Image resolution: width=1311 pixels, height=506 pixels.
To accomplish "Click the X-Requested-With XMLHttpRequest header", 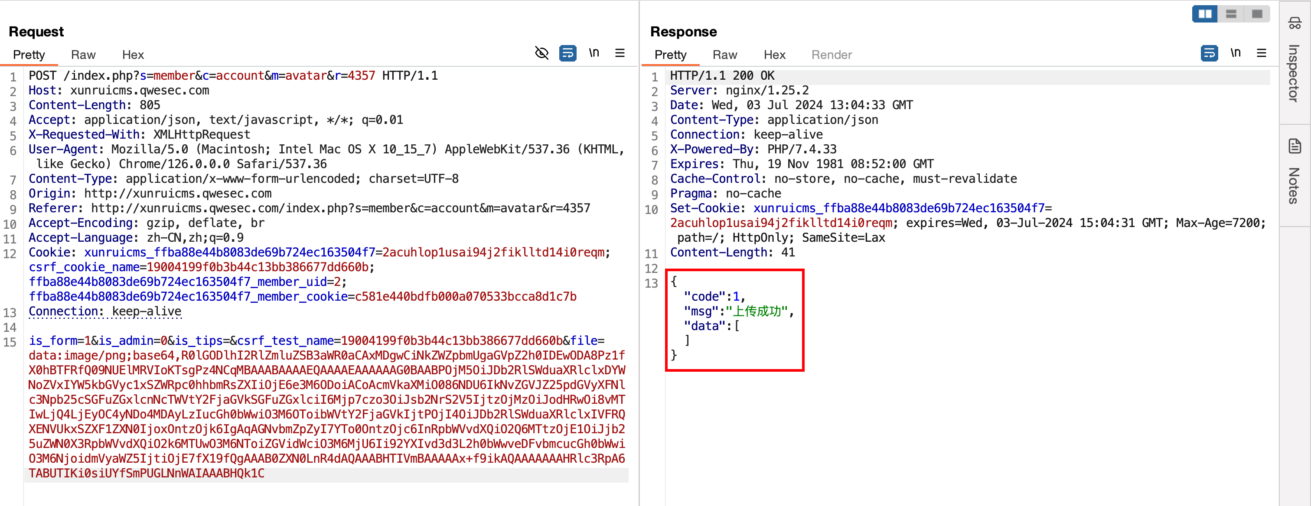I will [x=140, y=135].
